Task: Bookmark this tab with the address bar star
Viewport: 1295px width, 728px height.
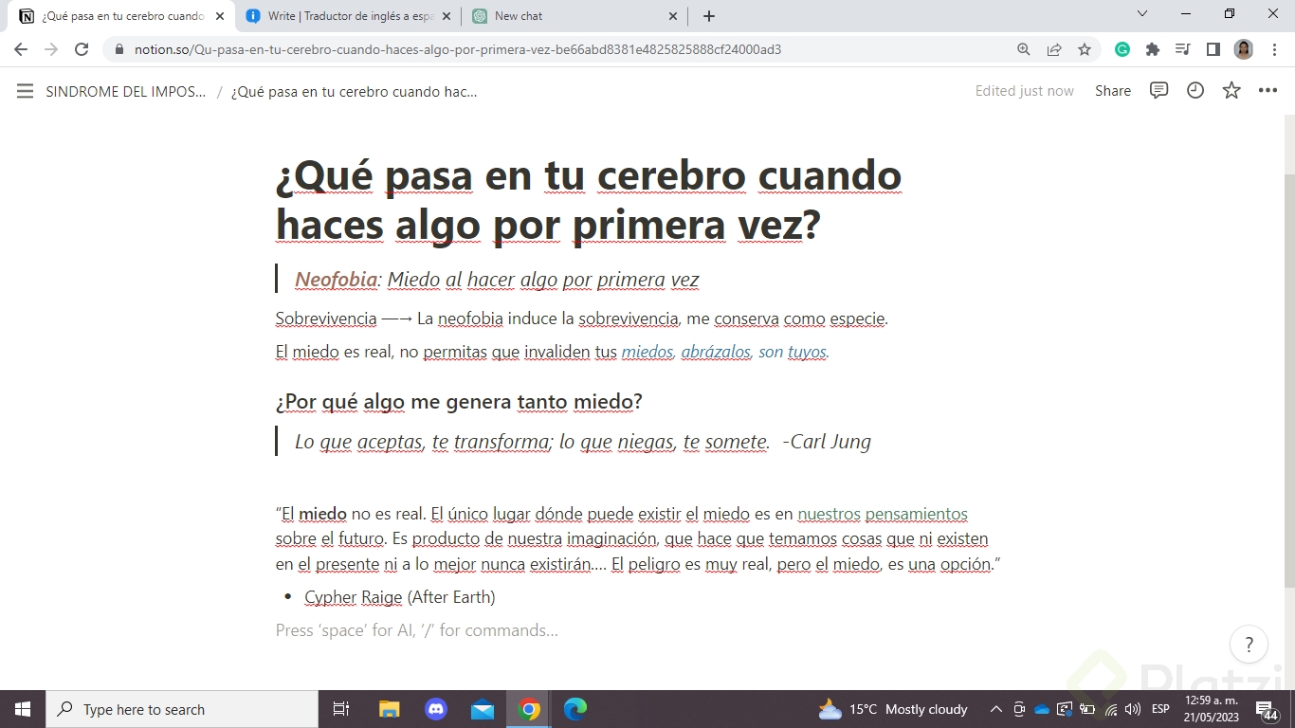Action: pyautogui.click(x=1084, y=49)
